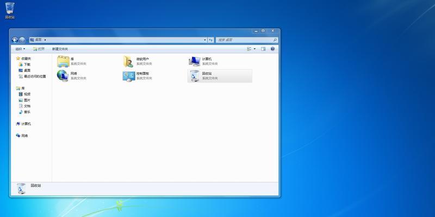This screenshot has width=435, height=217.
Task: Maximize the Explorer window
Action: tap(263, 31)
